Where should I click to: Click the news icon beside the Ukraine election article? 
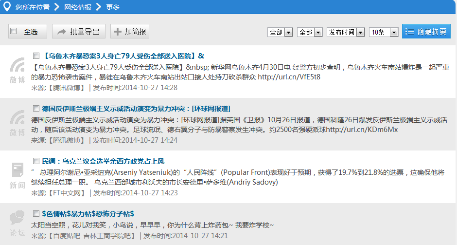pos(18,170)
